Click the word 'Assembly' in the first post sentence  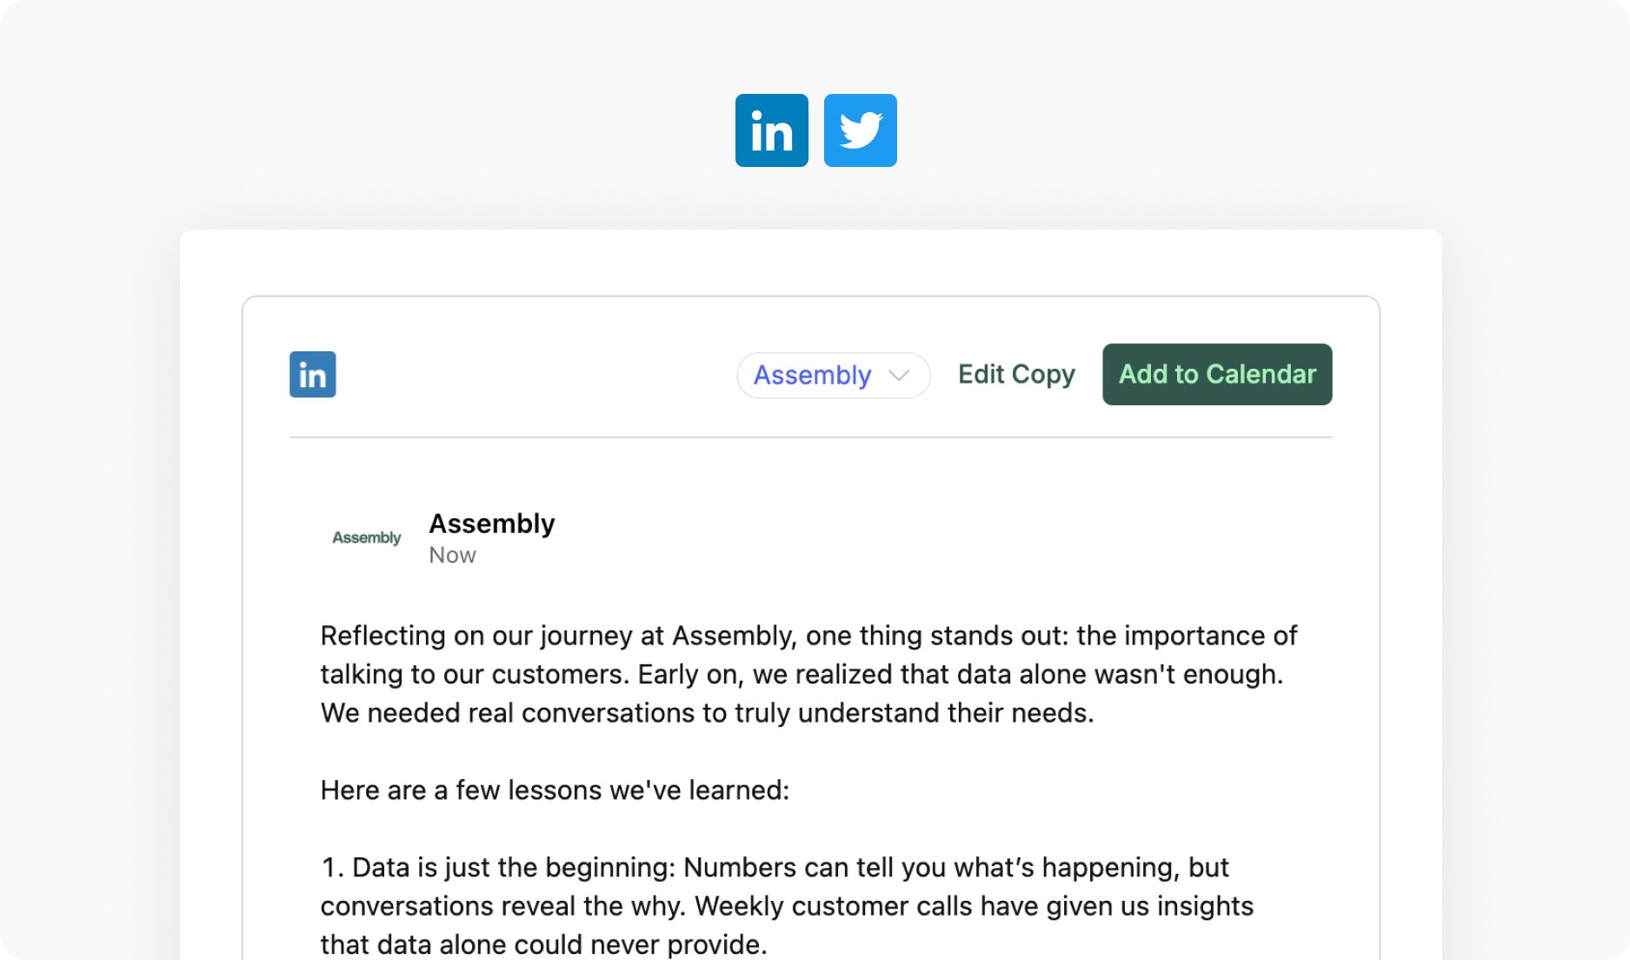click(734, 636)
